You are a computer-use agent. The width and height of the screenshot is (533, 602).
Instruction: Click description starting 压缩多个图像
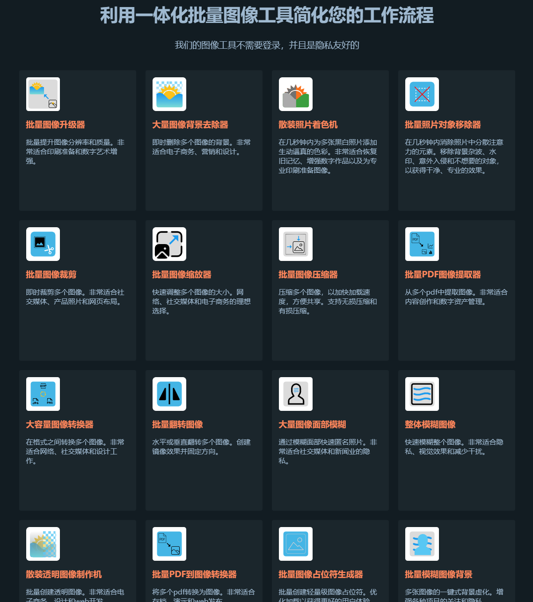(x=328, y=302)
